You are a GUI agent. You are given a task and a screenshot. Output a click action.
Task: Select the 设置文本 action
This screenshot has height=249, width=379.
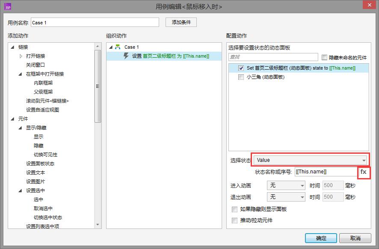pos(36,173)
